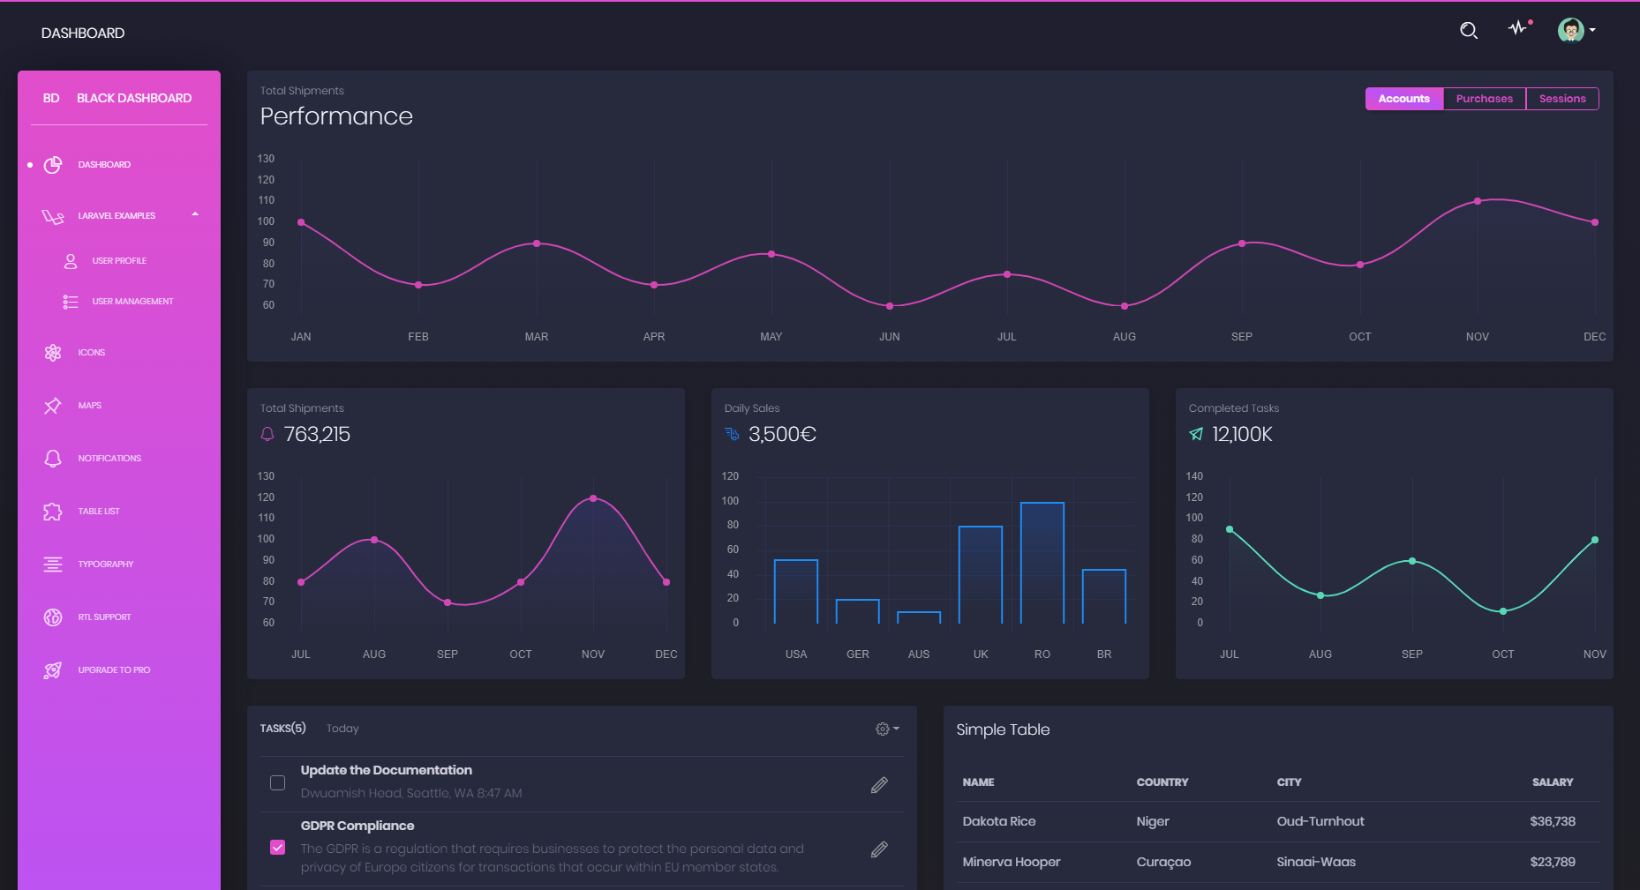Open the user avatar dropdown menu
The height and width of the screenshot is (890, 1640).
tap(1576, 31)
